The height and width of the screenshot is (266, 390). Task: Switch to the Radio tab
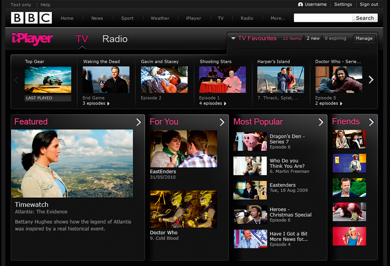[115, 39]
